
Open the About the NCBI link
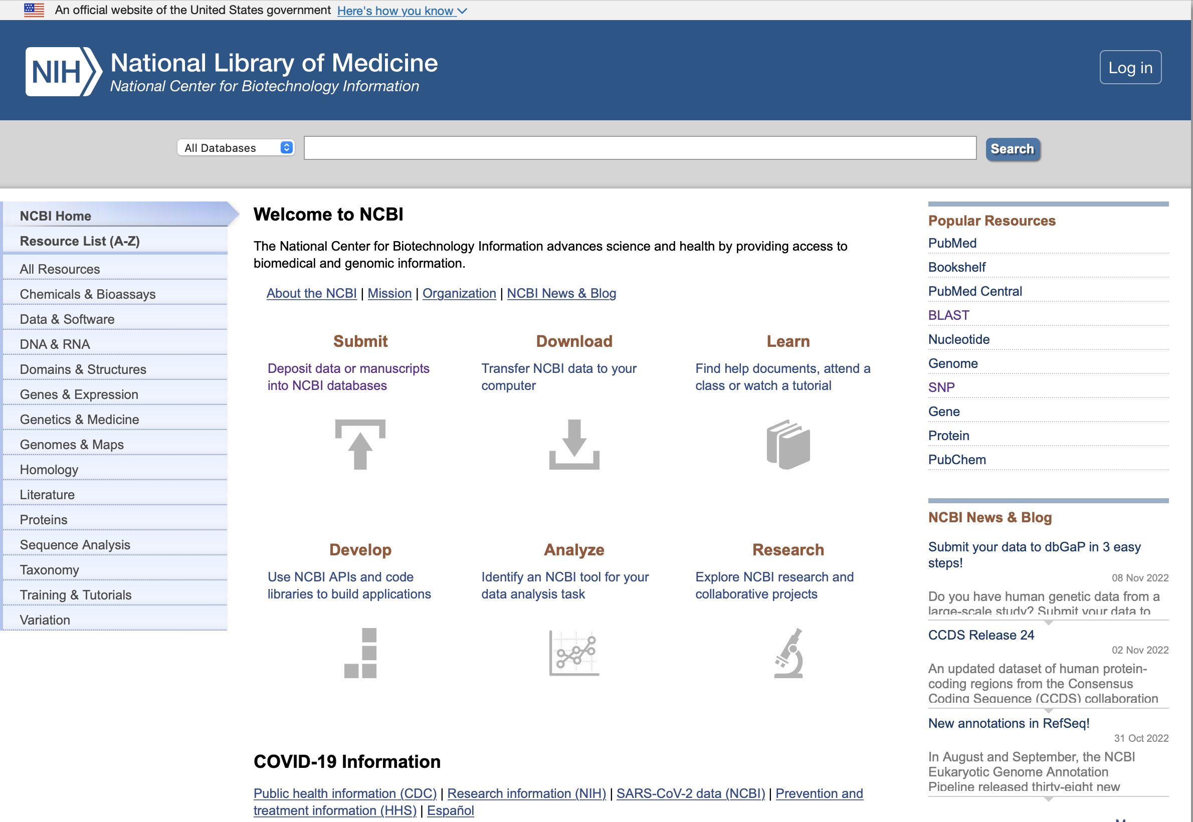tap(312, 293)
